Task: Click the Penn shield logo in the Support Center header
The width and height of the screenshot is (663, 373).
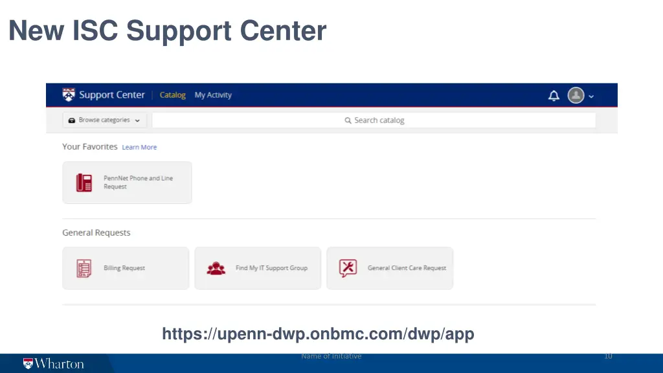Action: 69,95
